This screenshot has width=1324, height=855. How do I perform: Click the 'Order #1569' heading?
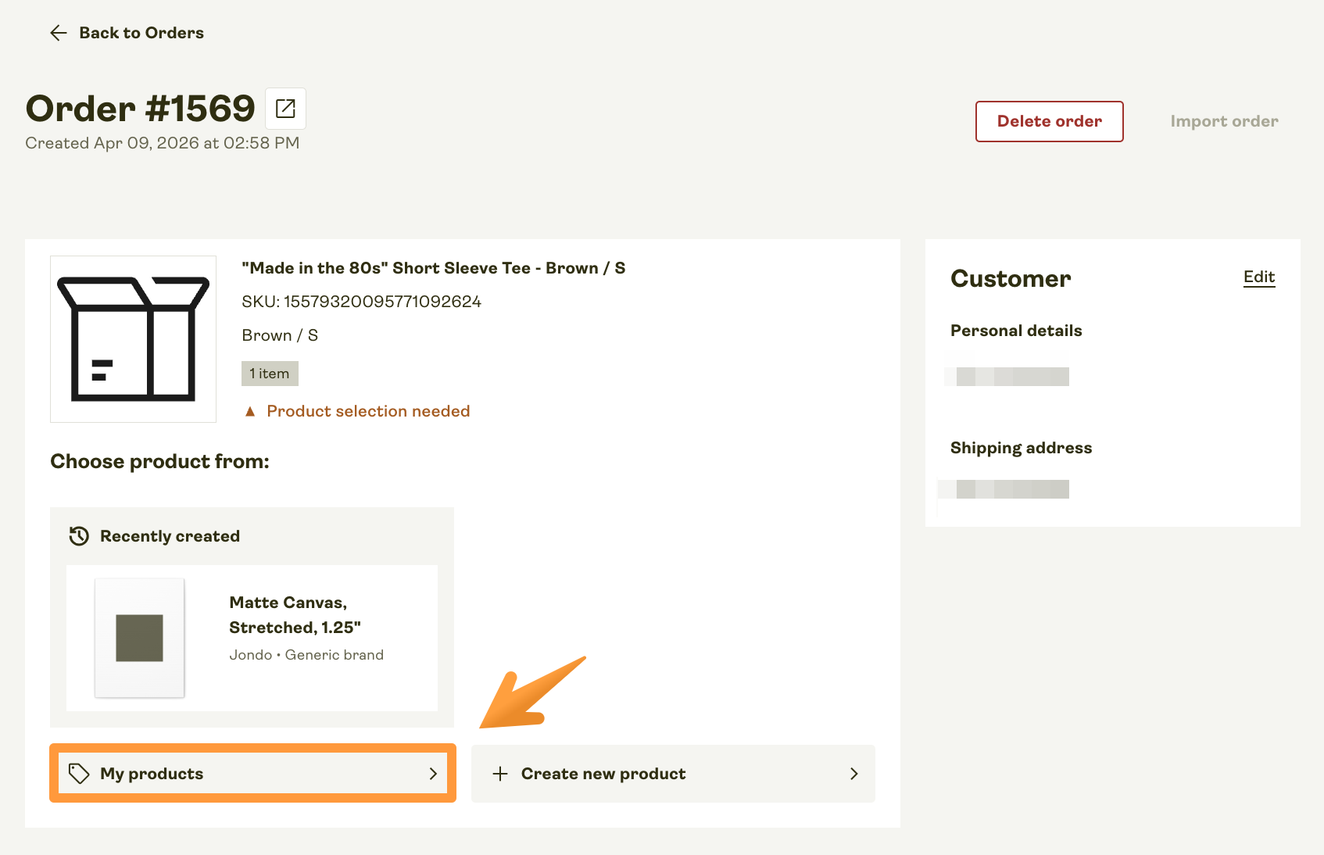[x=141, y=108]
